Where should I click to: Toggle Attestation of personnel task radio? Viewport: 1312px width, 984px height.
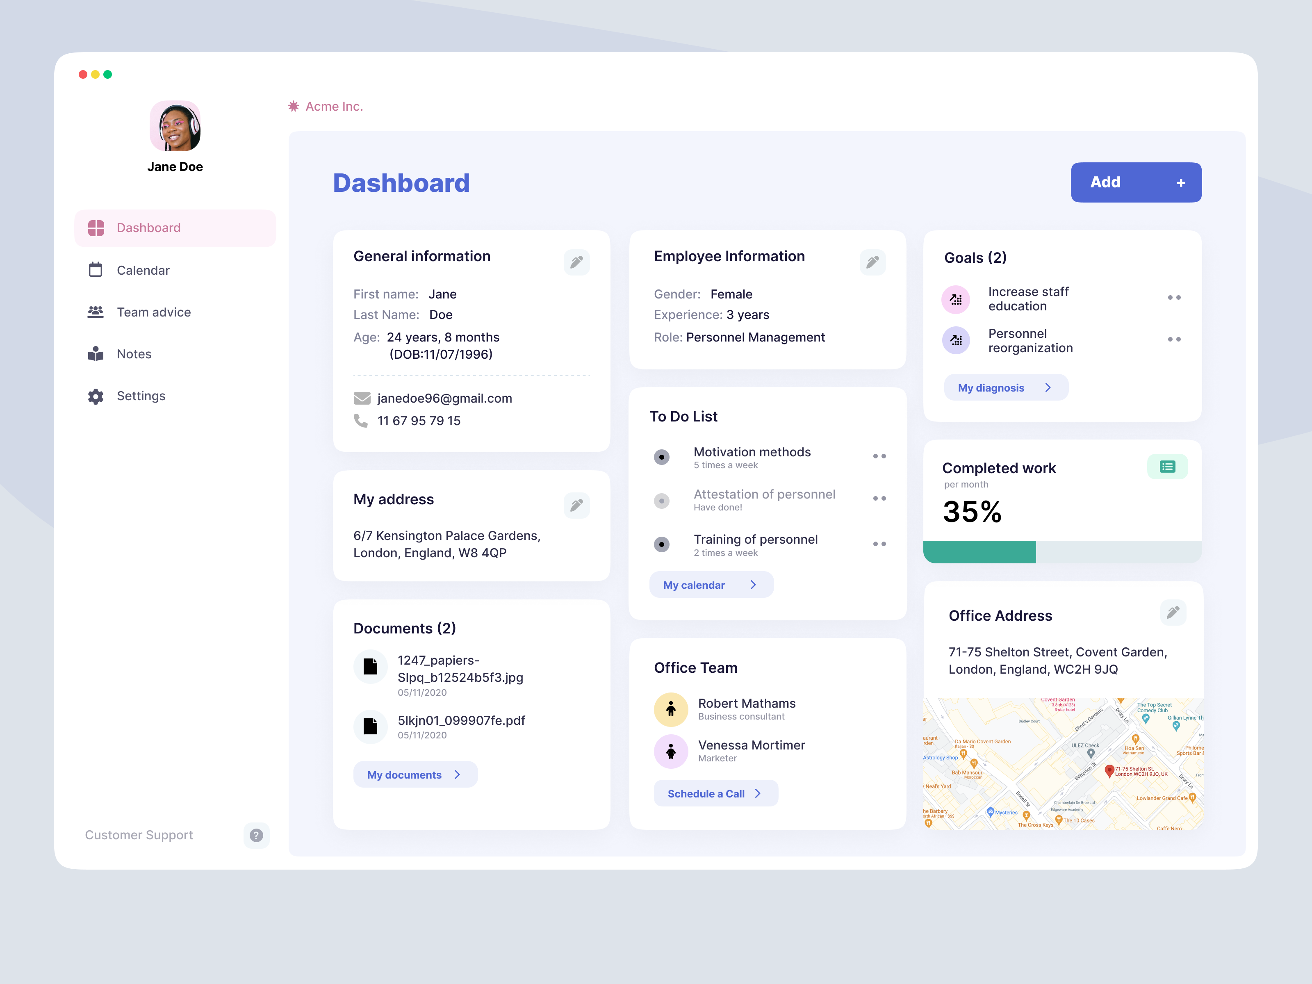(661, 501)
